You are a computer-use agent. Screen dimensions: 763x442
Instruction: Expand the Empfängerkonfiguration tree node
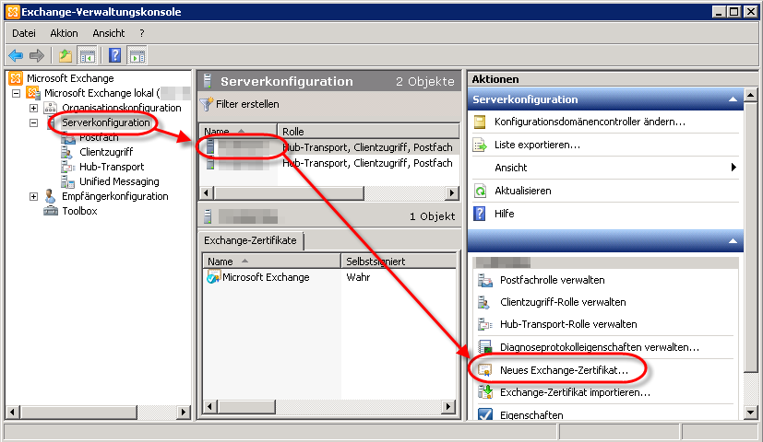[34, 196]
